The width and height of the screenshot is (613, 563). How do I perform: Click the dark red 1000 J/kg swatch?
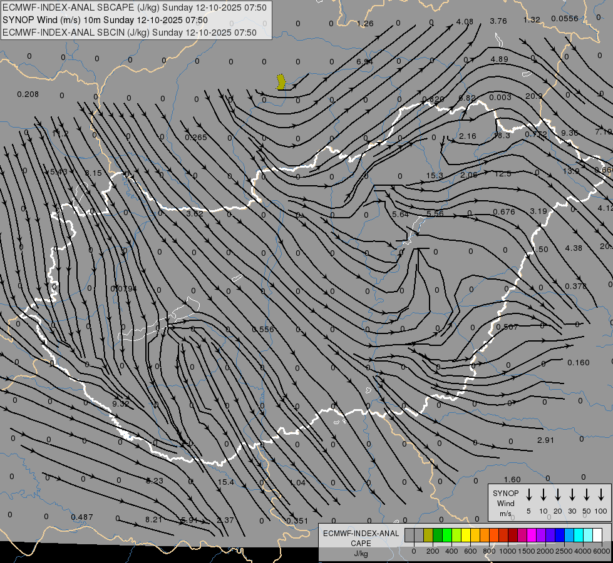coord(513,535)
